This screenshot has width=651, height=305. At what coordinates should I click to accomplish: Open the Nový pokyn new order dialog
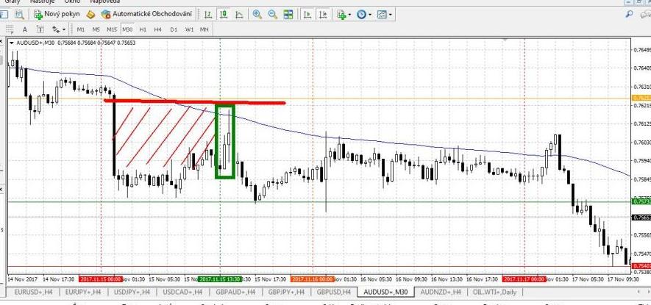click(57, 14)
